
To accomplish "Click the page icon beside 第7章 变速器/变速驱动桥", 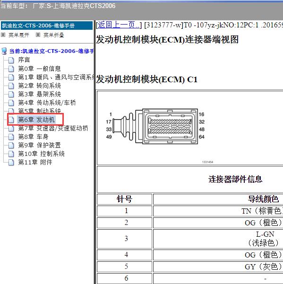I will [11, 128].
